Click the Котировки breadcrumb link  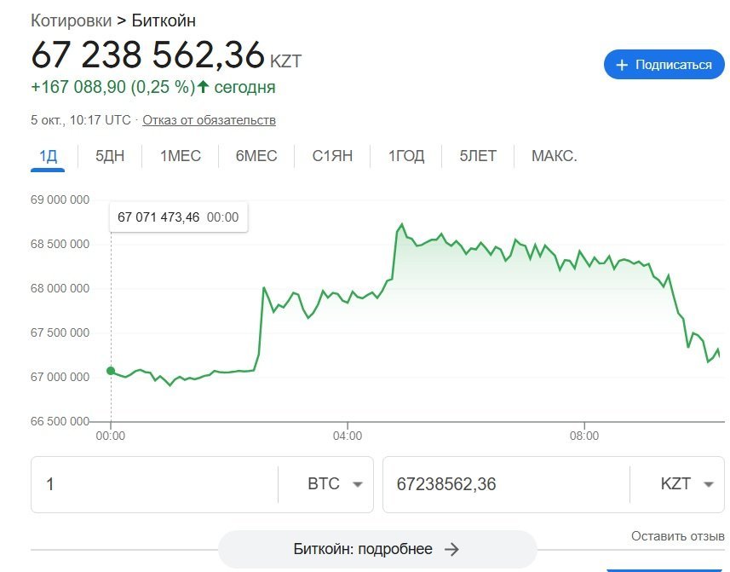click(71, 20)
